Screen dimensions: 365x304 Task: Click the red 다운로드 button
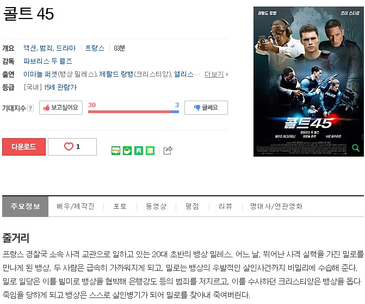tap(24, 147)
